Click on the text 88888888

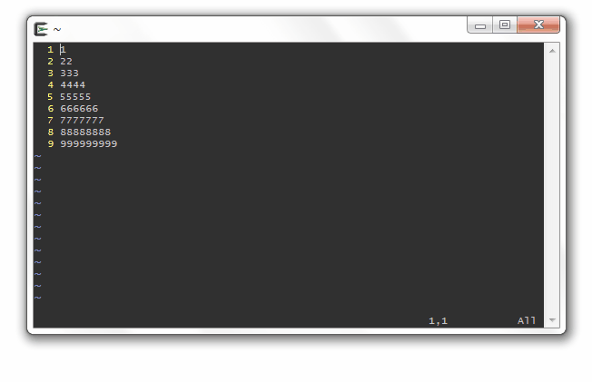[85, 132]
